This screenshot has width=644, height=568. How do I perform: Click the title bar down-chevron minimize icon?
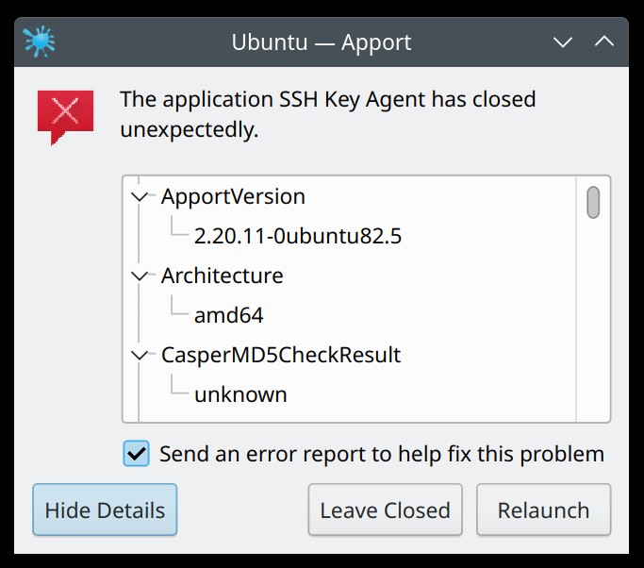tap(563, 42)
